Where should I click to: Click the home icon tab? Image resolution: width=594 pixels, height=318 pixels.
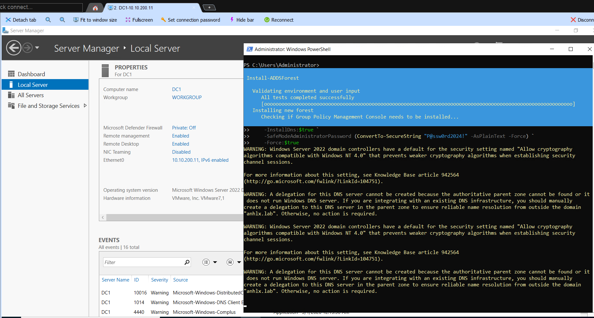click(95, 8)
